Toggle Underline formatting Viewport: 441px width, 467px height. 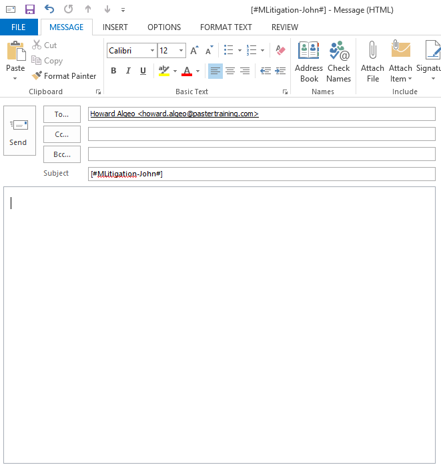(x=142, y=71)
